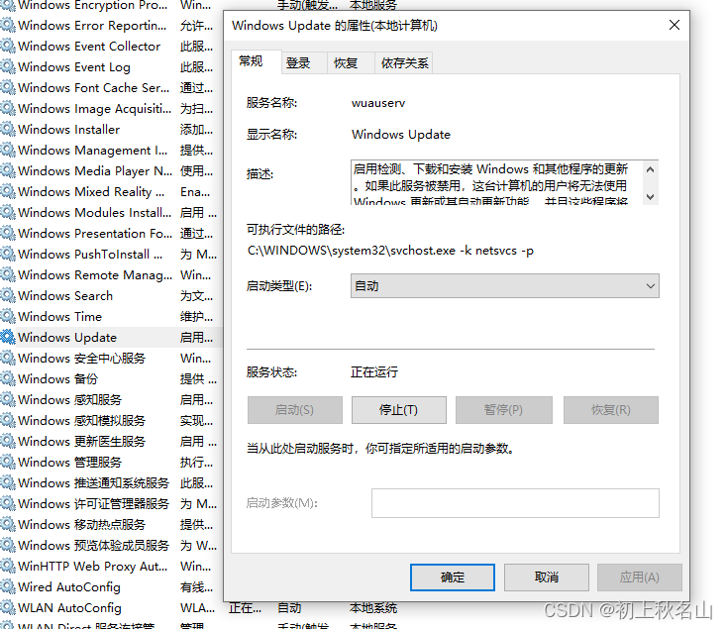
Task: Click the 暂停(P) button
Action: click(x=504, y=410)
